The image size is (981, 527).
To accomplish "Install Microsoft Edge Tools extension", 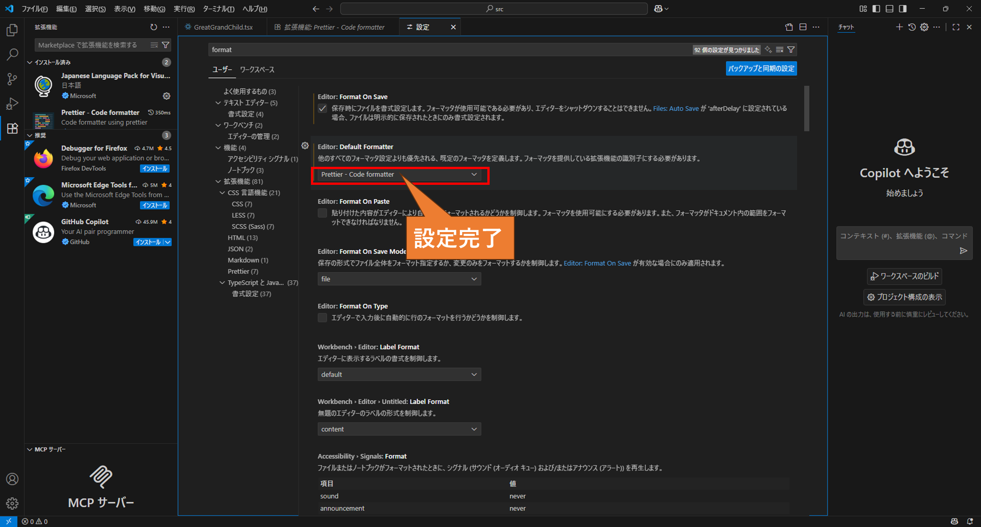I will [x=155, y=205].
